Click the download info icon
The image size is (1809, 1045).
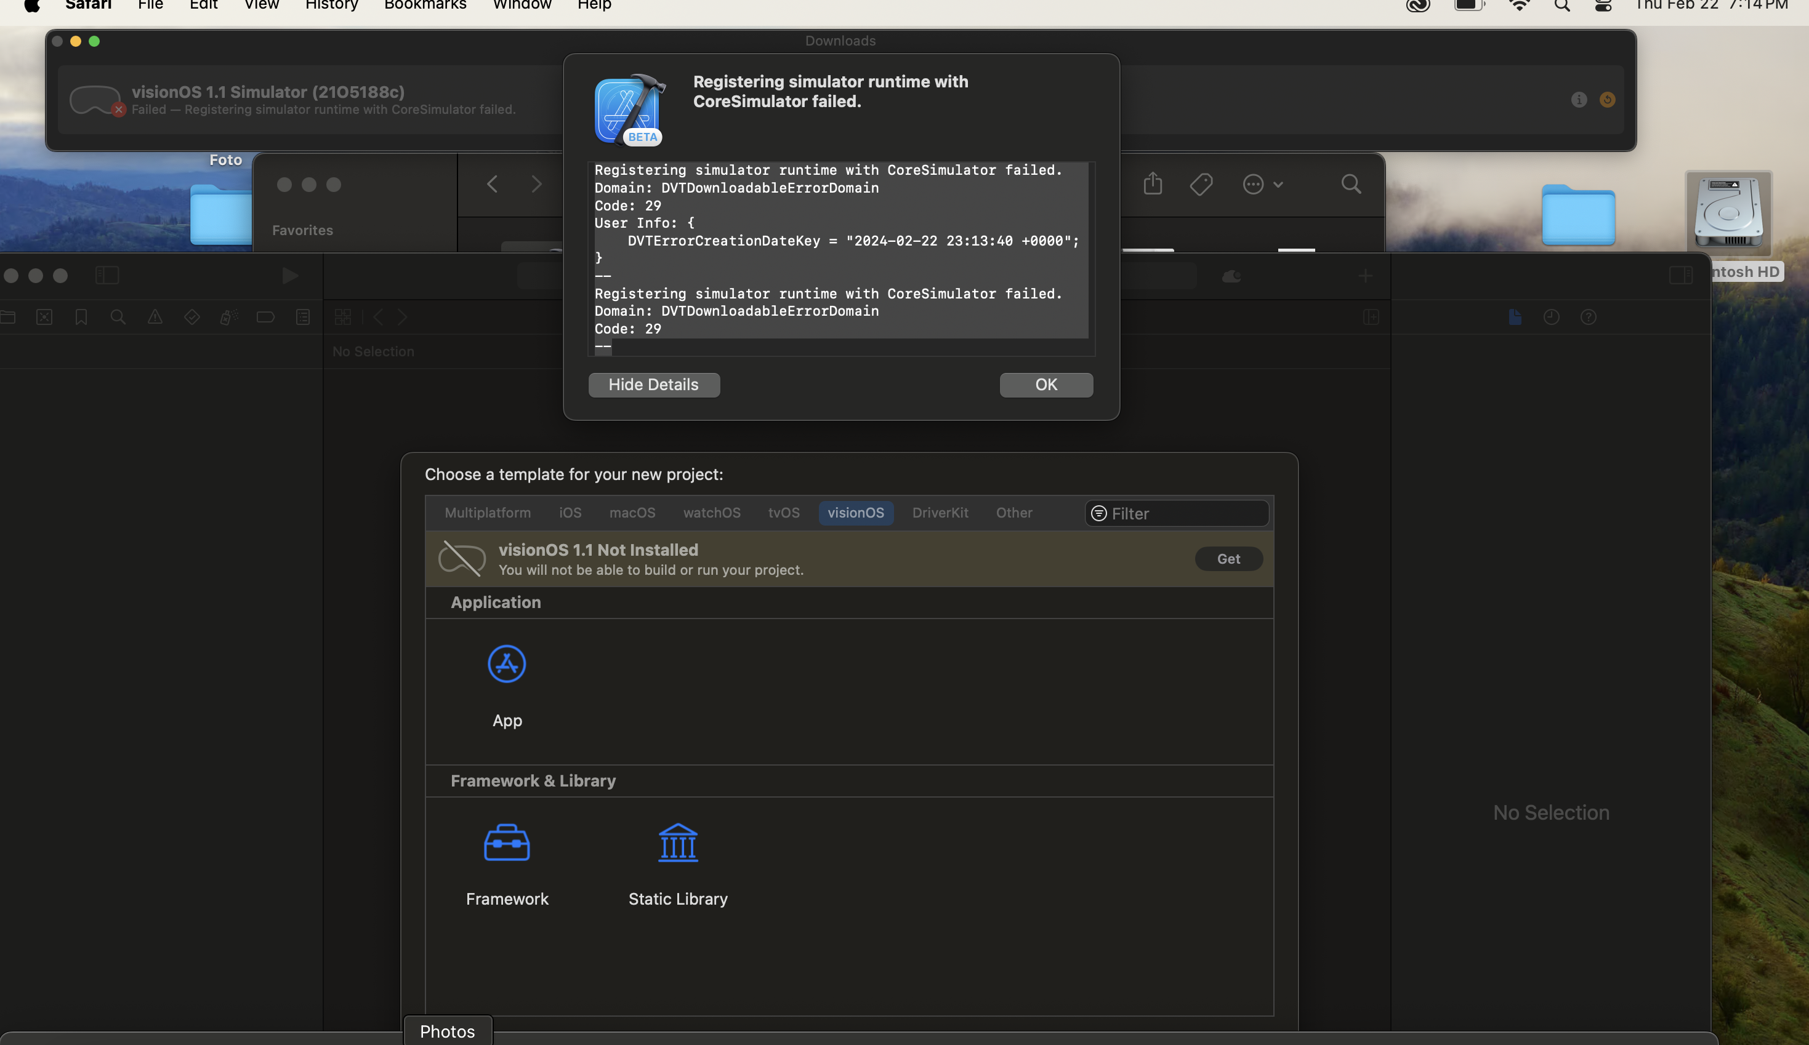[x=1579, y=100]
